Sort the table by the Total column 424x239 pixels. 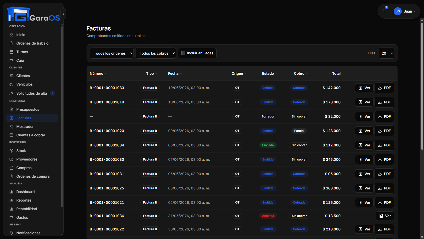(334, 73)
